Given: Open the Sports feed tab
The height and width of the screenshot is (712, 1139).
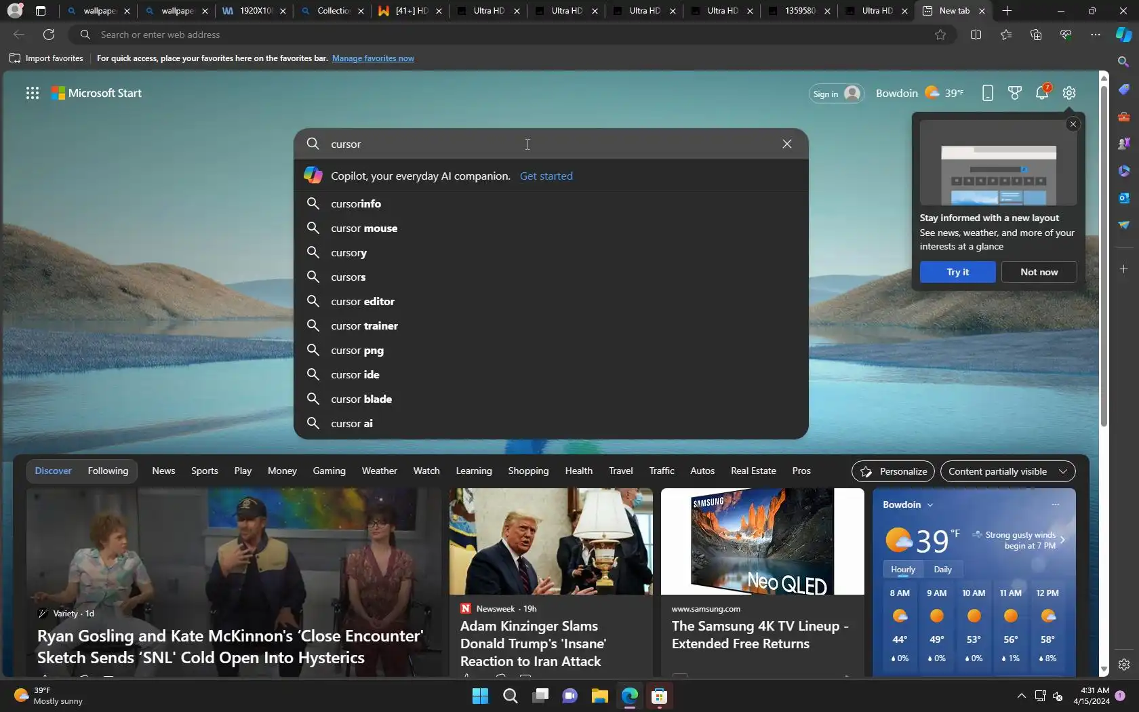Looking at the screenshot, I should click(204, 471).
